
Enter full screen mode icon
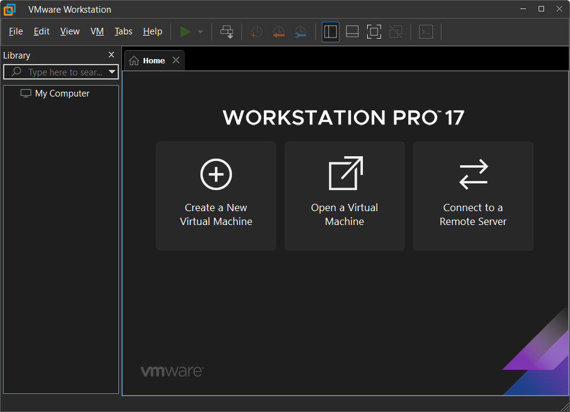pos(374,31)
